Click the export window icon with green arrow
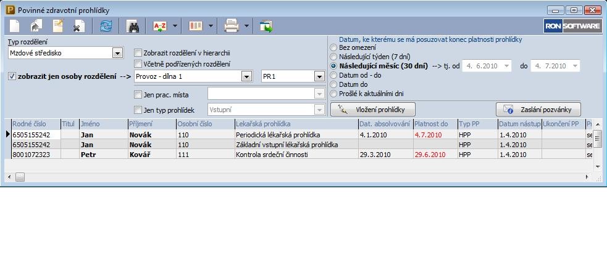This screenshot has width=607, height=271. pyautogui.click(x=266, y=26)
